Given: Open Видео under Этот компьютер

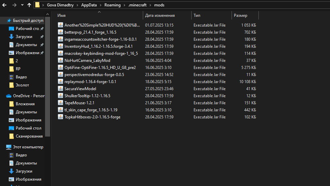Looking at the screenshot, I should click(x=21, y=155).
